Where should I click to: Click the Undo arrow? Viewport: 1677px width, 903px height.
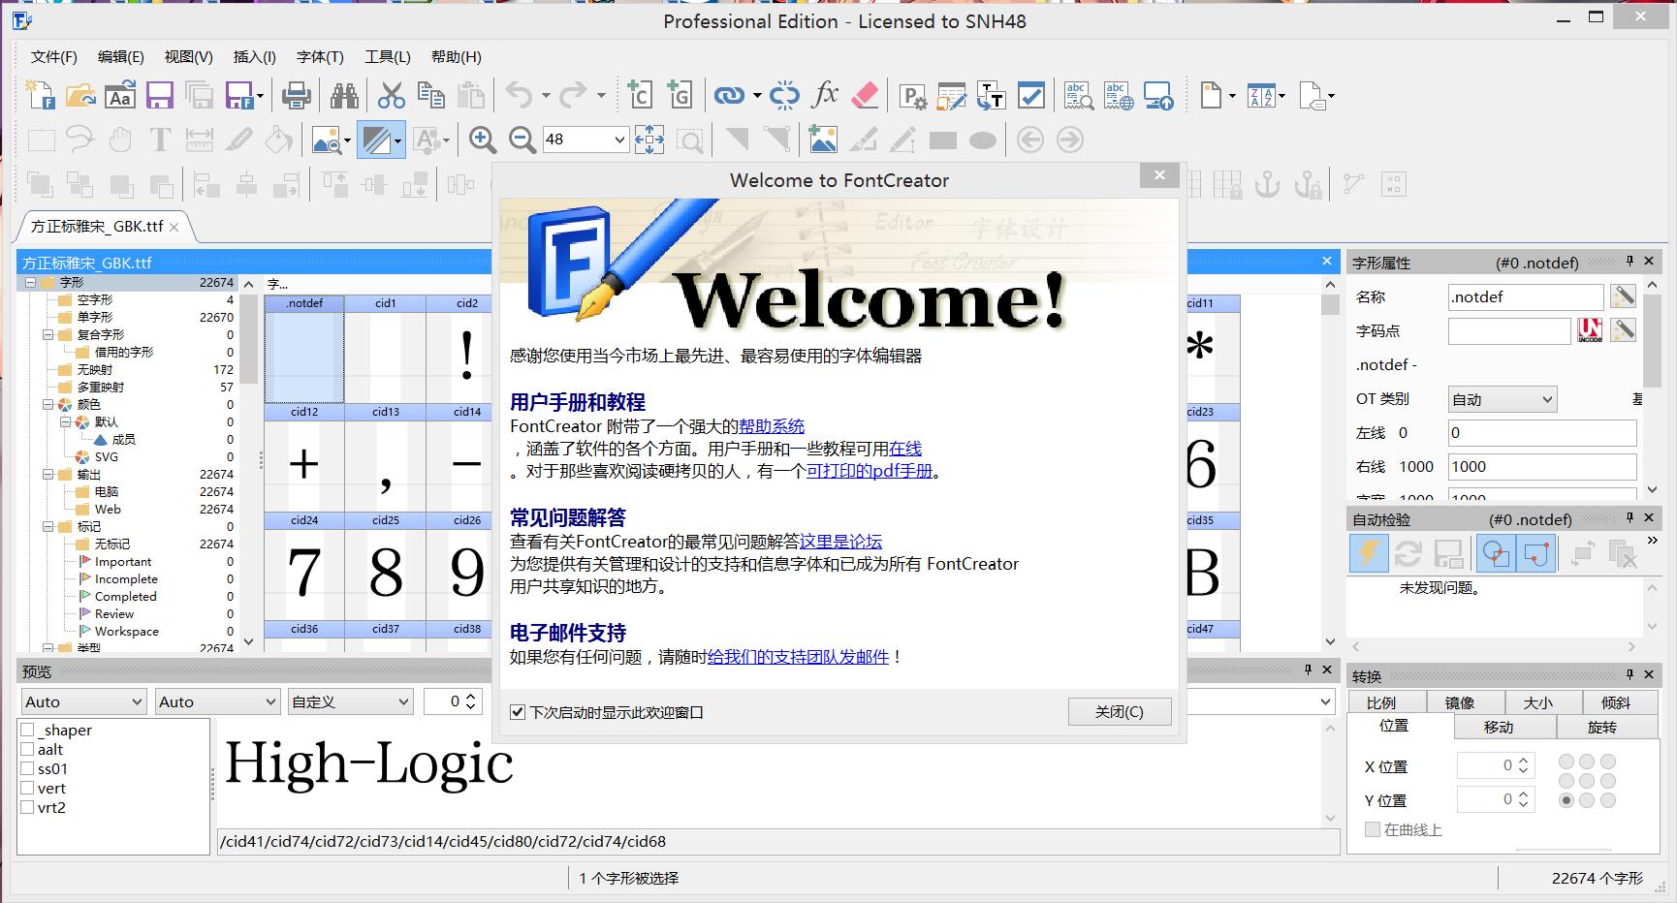coord(520,95)
